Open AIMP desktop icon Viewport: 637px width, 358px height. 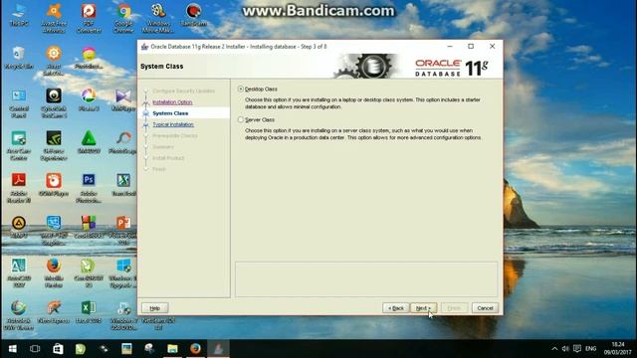coord(19,228)
